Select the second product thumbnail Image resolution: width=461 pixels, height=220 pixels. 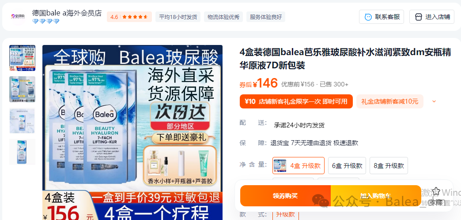click(x=23, y=89)
